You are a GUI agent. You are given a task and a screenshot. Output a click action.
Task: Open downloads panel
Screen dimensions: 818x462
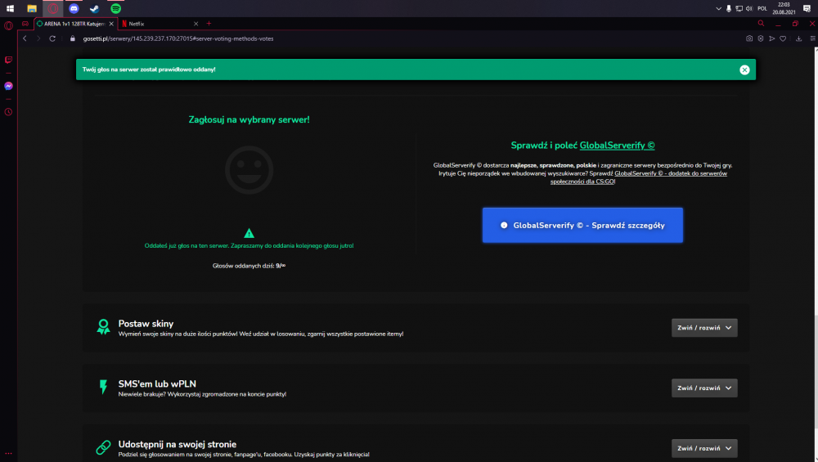[x=798, y=38]
